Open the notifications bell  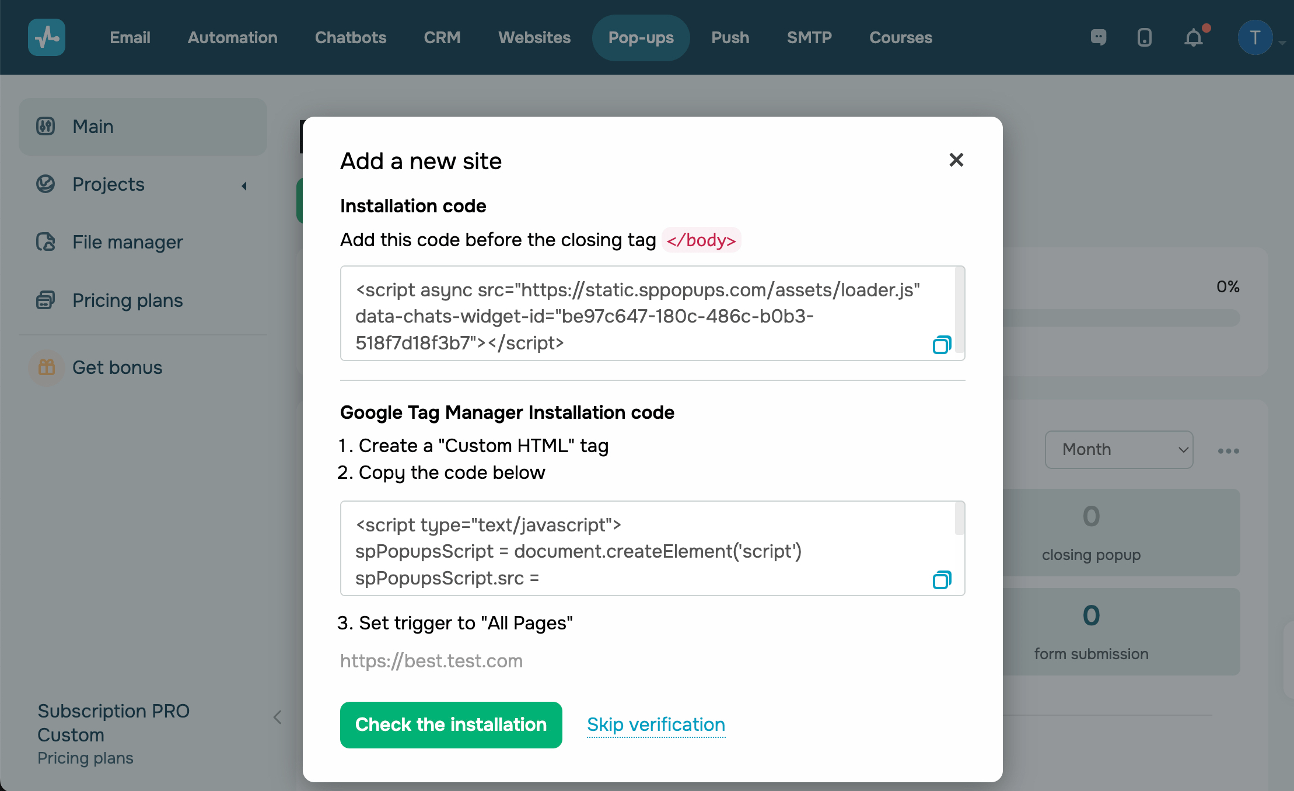[x=1194, y=38]
